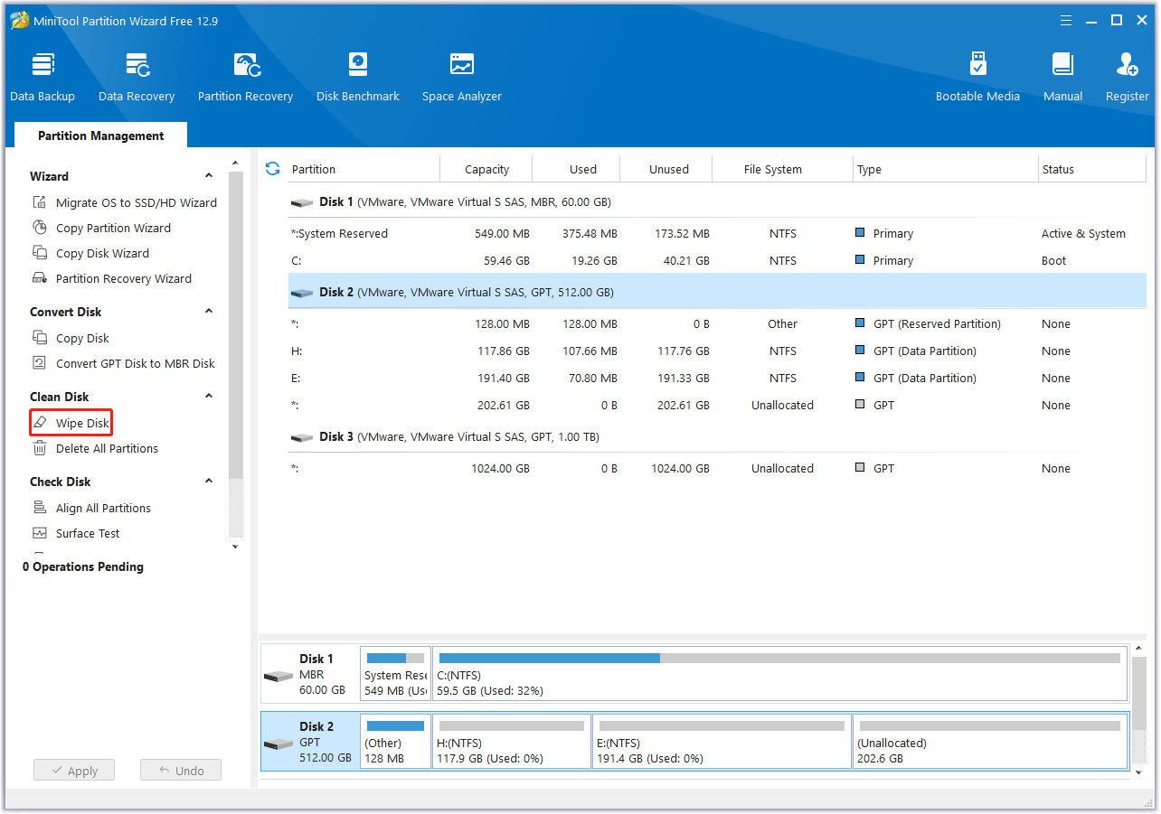Open Convert GPT Disk to MBR Disk
Image resolution: width=1161 pixels, height=814 pixels.
(x=136, y=364)
